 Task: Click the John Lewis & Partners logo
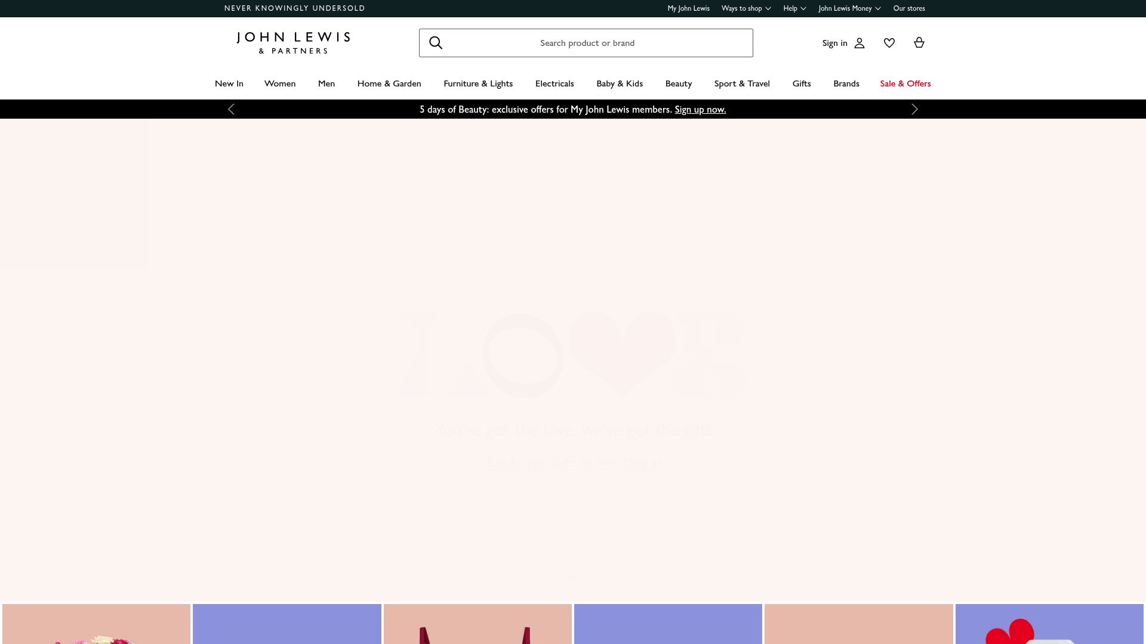click(293, 43)
